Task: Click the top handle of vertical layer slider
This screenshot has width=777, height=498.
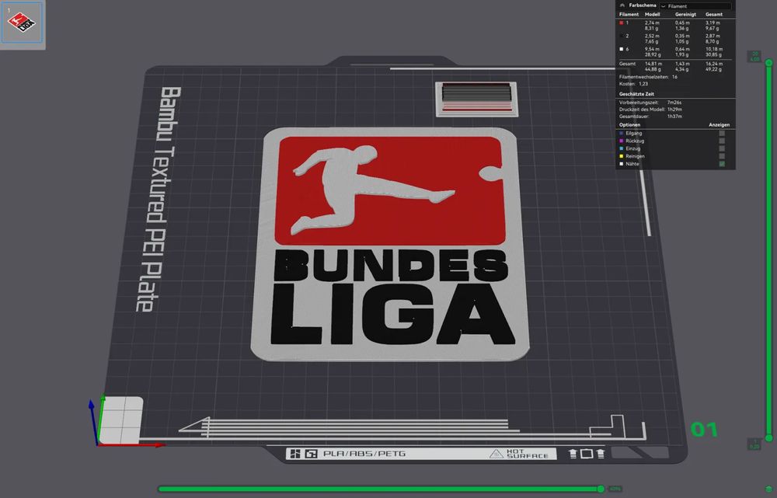Action: [x=768, y=62]
